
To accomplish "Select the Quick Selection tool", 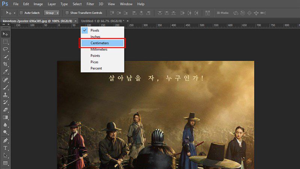I will pos(5,57).
